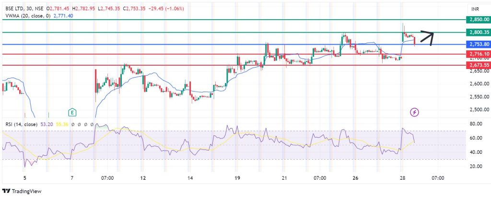Click date label 28 on time axis

402,178
